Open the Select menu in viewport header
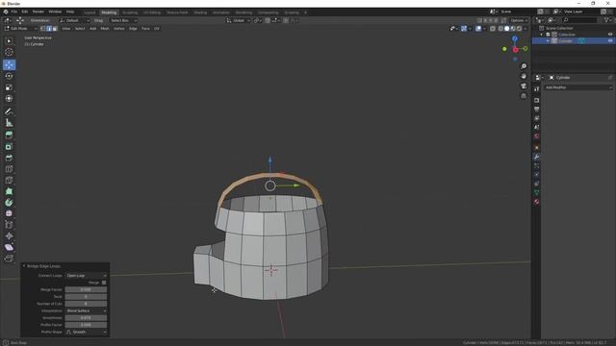The width and height of the screenshot is (616, 346). coord(80,29)
